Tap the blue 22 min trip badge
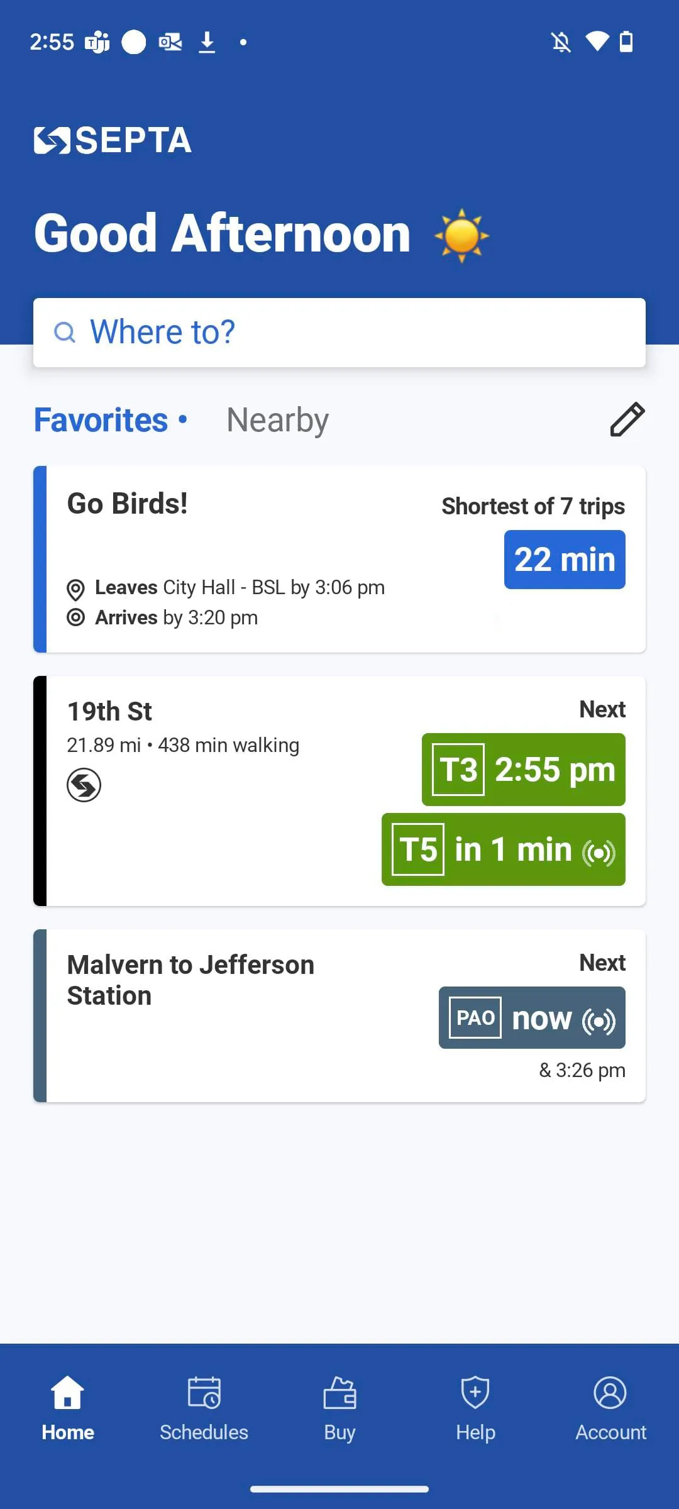Image resolution: width=679 pixels, height=1509 pixels. [564, 559]
